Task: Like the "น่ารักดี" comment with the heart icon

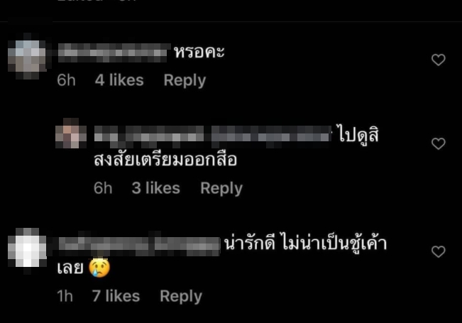Action: pos(438,252)
